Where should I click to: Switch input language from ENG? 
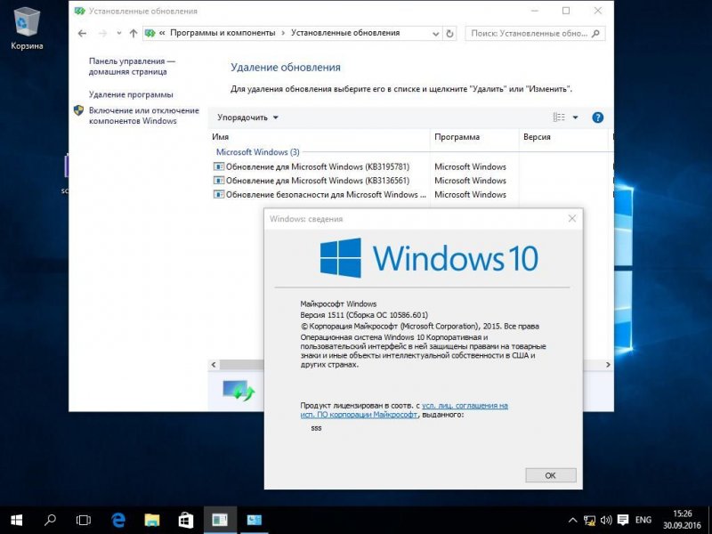(643, 520)
